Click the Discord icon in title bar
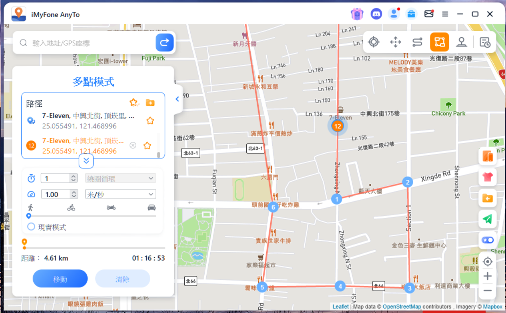 pyautogui.click(x=376, y=14)
